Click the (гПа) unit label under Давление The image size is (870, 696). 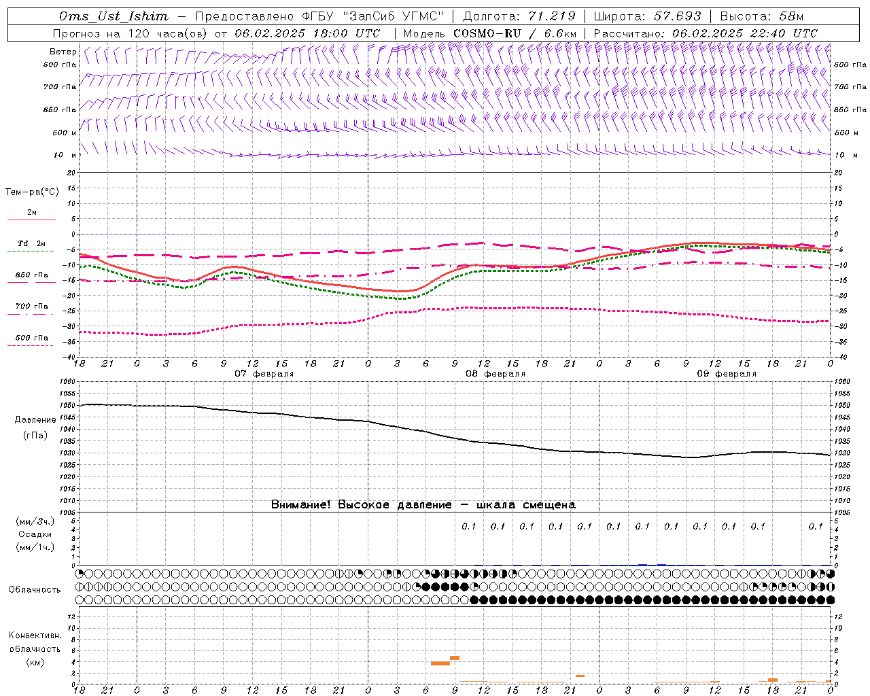[x=35, y=436]
